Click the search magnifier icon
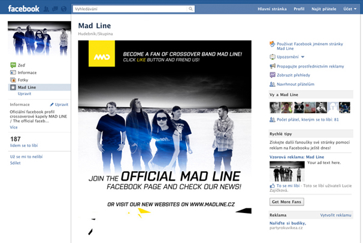The height and width of the screenshot is (243, 363). click(x=190, y=9)
